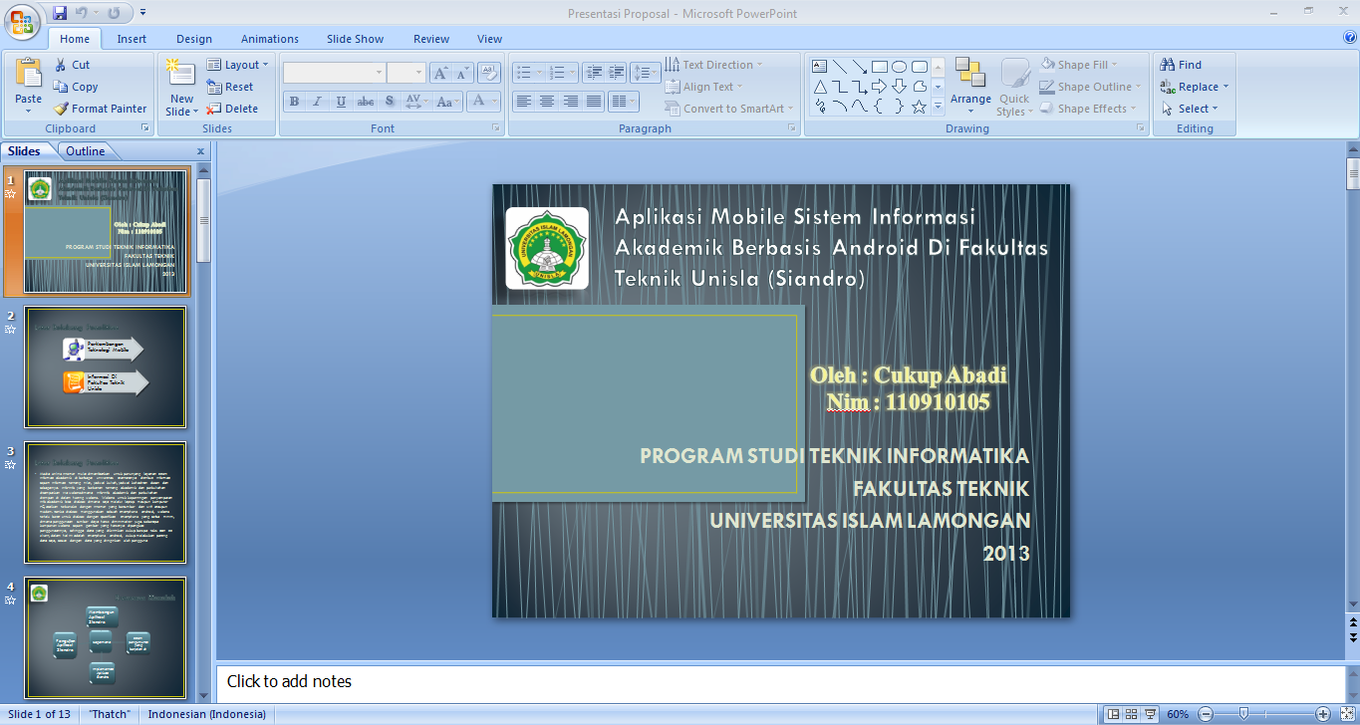Apply text shadow

389,102
